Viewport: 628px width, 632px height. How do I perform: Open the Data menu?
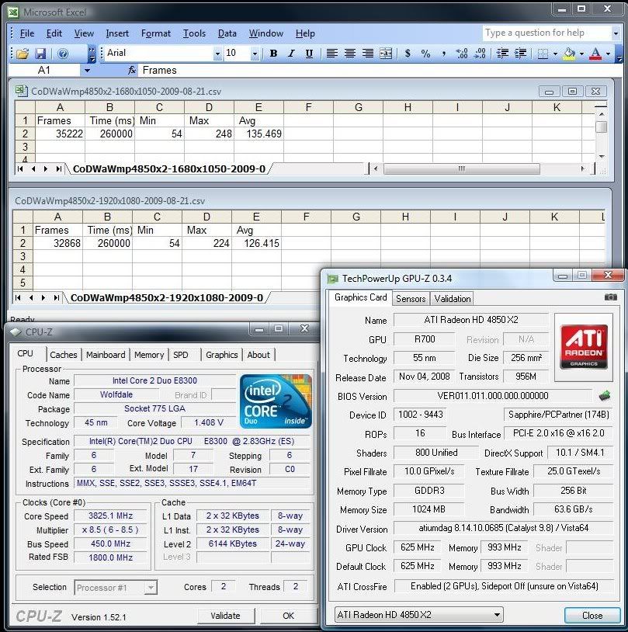(227, 33)
